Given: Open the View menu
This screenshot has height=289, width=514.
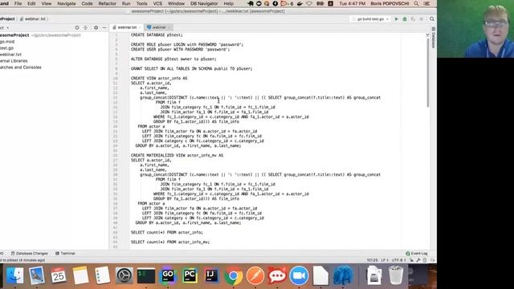Looking at the screenshot, I should (47, 3).
